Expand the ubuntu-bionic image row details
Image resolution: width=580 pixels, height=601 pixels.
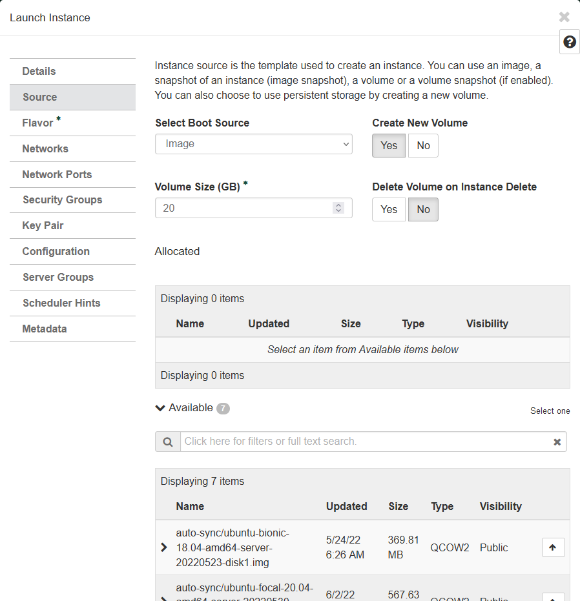[x=164, y=547]
